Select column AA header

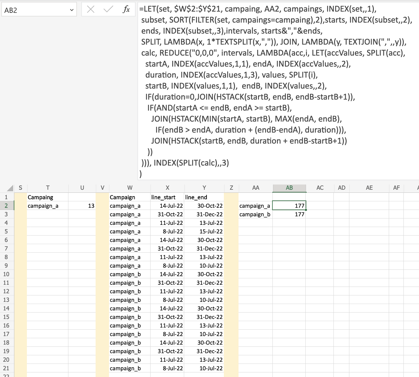tap(256, 188)
